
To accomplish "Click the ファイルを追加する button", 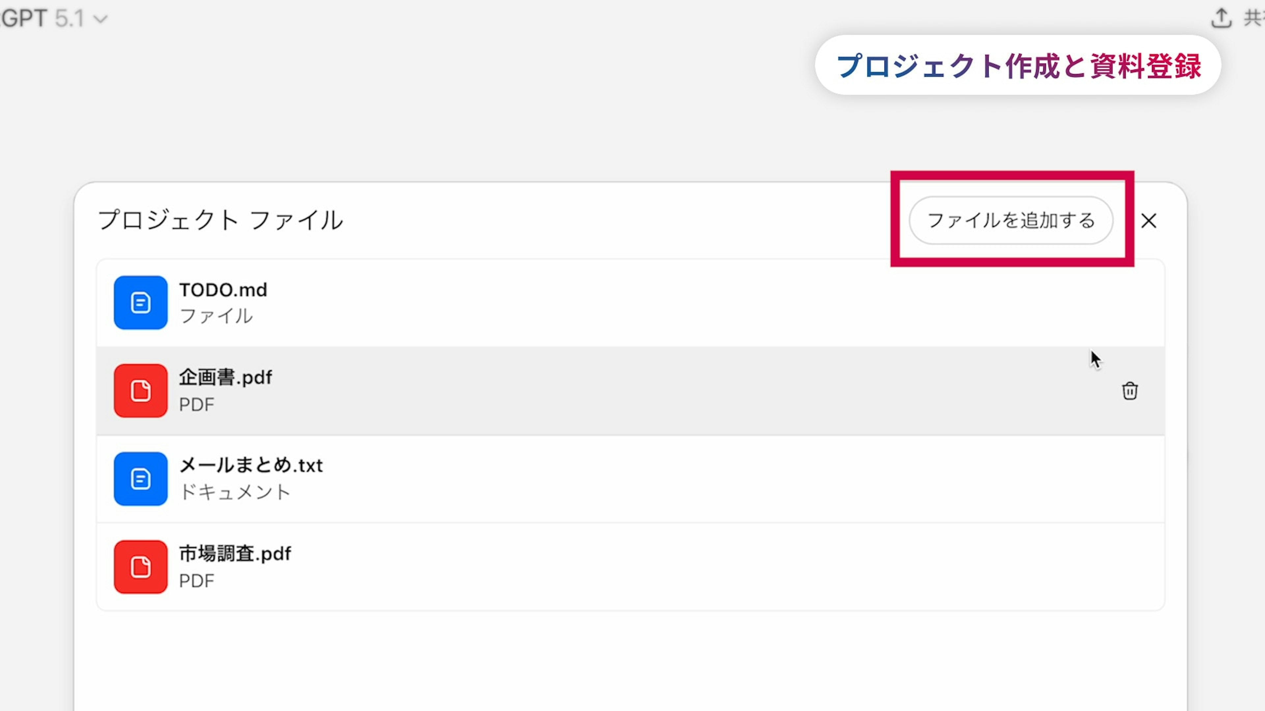I will click(1011, 220).
